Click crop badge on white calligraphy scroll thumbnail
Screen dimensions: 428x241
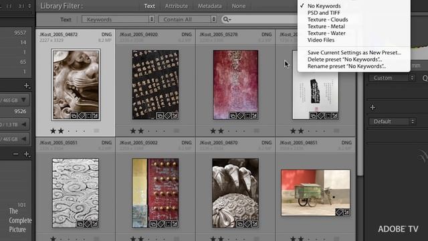tap(328, 116)
